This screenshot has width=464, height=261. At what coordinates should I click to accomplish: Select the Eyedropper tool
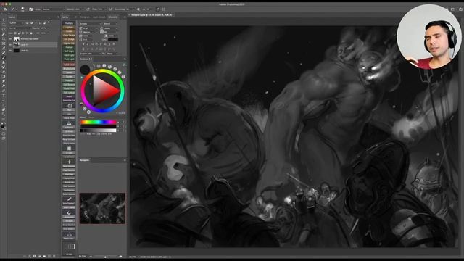[x=4, y=49]
